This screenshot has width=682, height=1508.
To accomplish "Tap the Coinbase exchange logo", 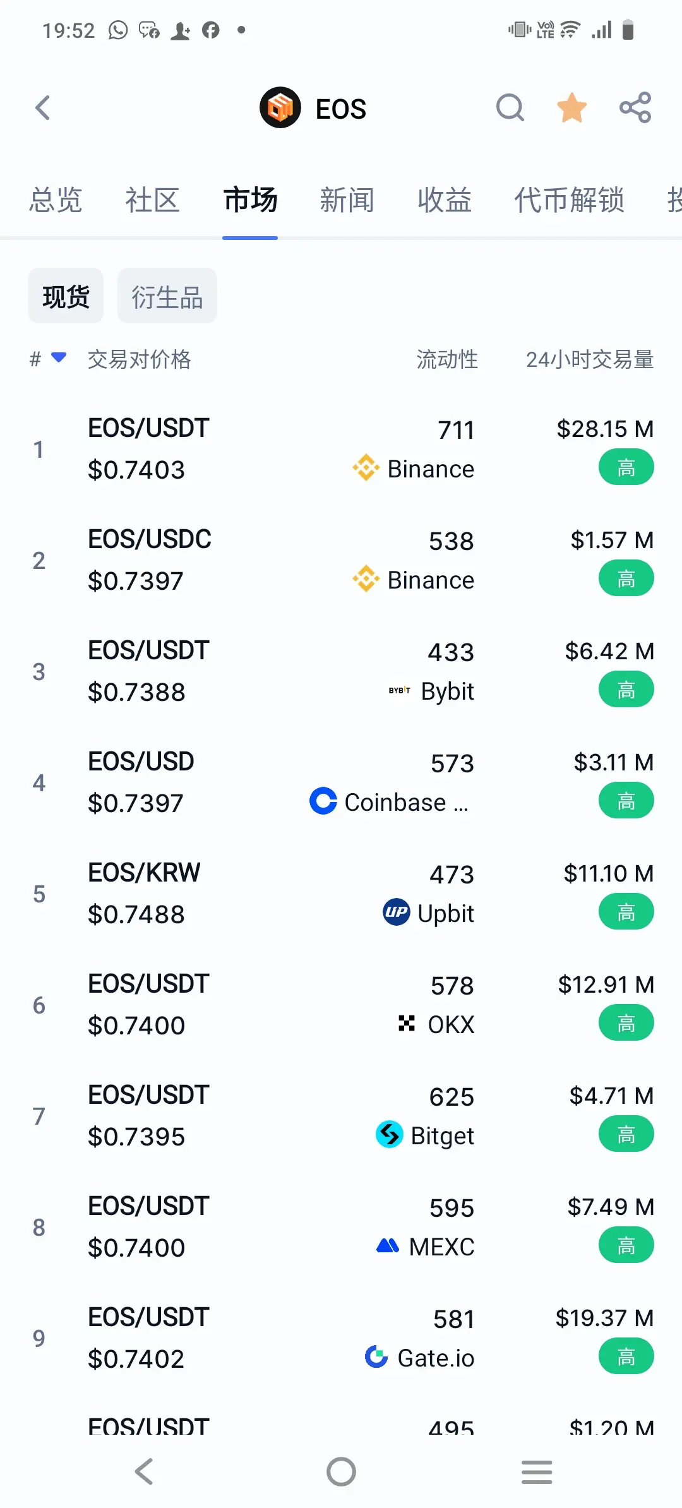I will click(x=323, y=801).
